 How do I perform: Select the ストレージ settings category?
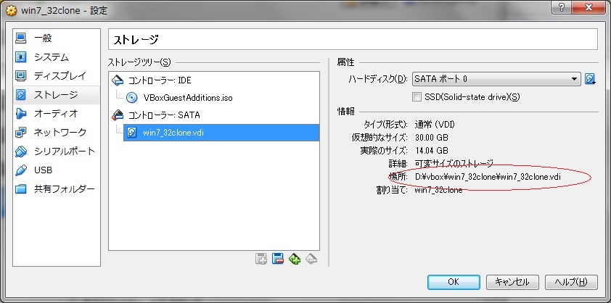(57, 95)
